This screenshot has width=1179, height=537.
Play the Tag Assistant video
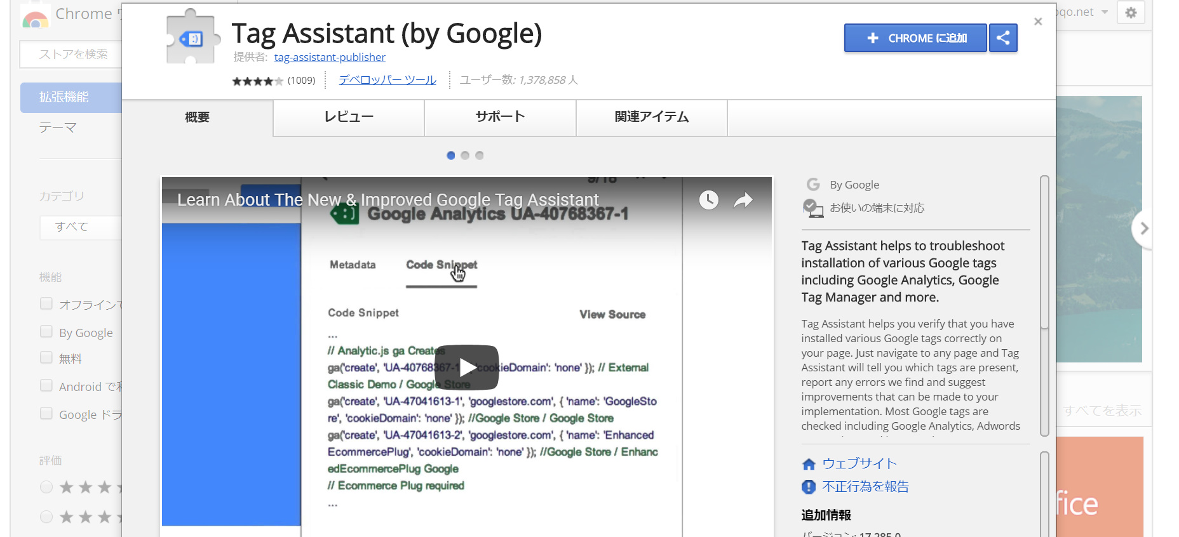pyautogui.click(x=467, y=367)
